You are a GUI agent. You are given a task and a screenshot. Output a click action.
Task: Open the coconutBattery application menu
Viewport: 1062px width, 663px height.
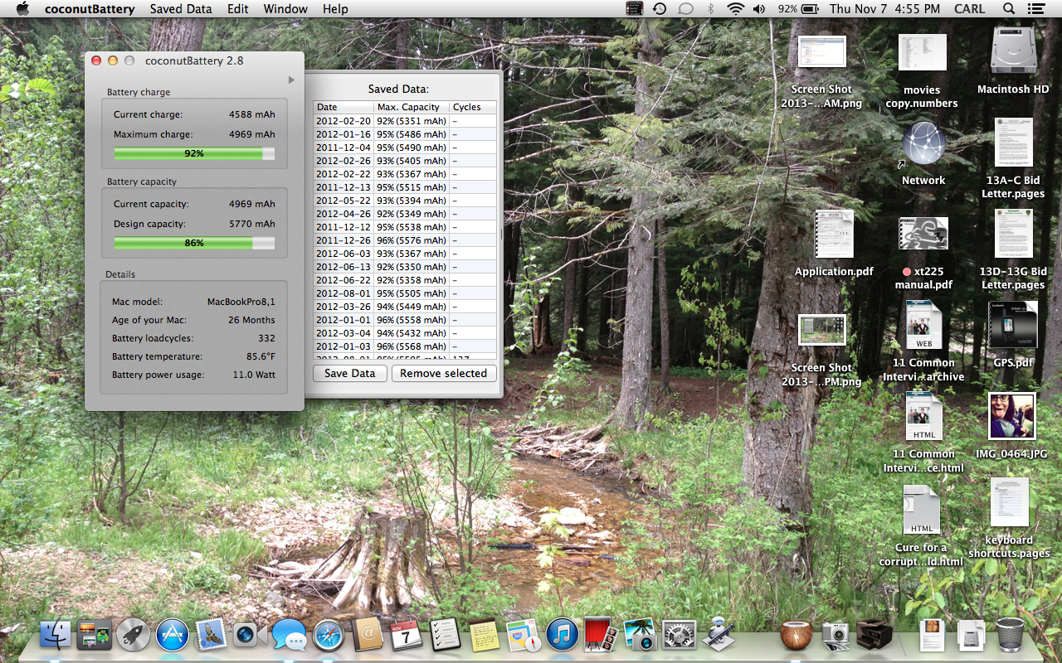pyautogui.click(x=91, y=9)
